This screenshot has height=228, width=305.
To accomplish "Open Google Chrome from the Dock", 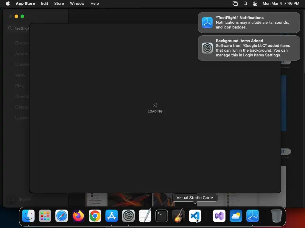I will click(95, 216).
